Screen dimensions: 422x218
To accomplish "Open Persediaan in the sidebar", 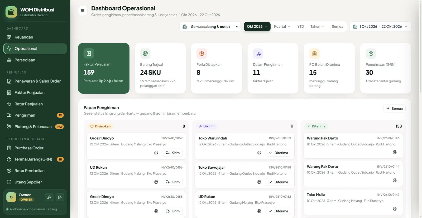I will pyautogui.click(x=35, y=60).
